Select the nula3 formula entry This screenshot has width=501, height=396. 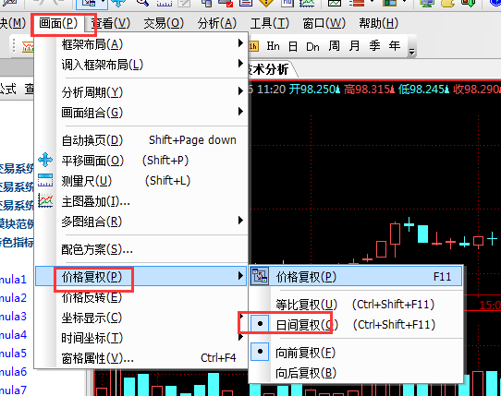pyautogui.click(x=13, y=317)
